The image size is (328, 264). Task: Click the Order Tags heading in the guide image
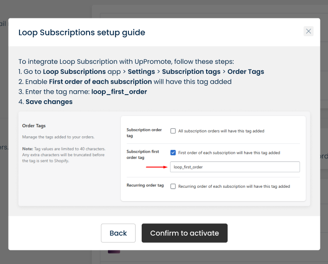click(34, 126)
